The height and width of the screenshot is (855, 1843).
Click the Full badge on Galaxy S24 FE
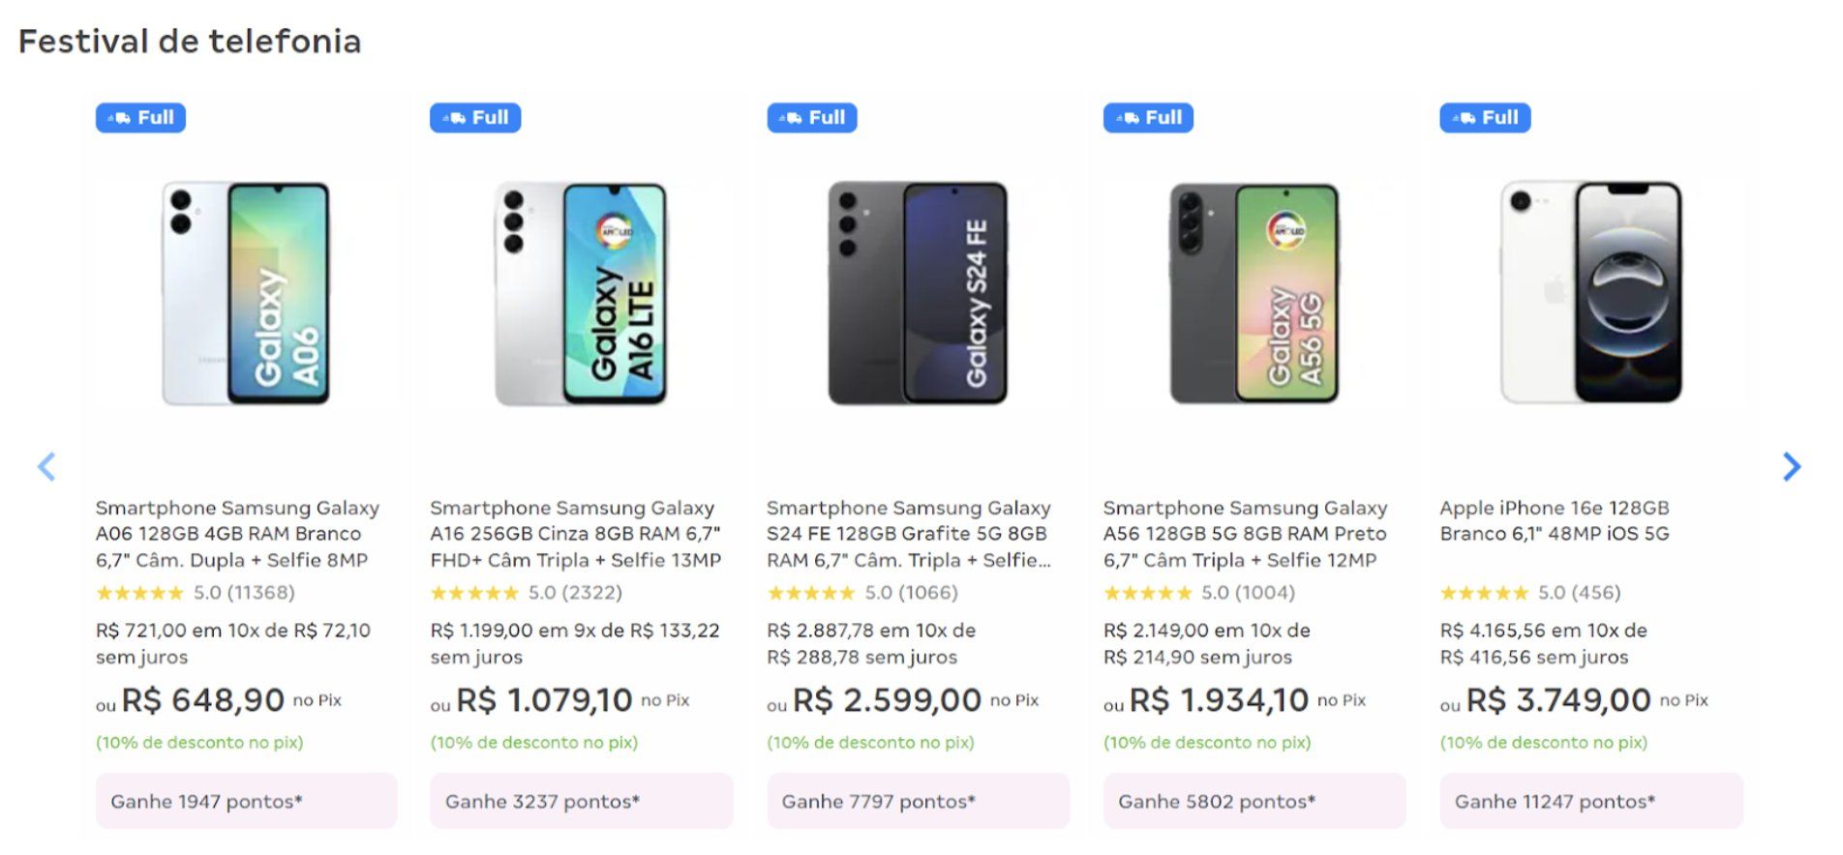click(812, 118)
